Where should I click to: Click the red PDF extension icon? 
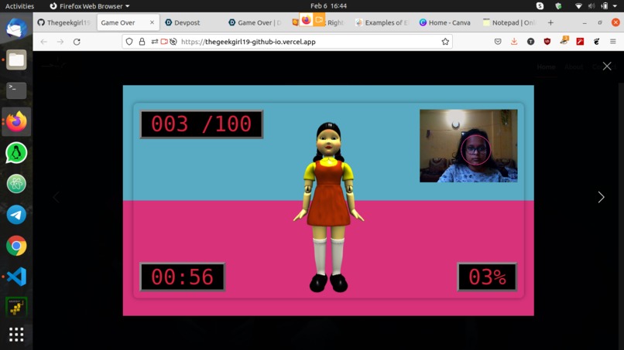point(580,42)
